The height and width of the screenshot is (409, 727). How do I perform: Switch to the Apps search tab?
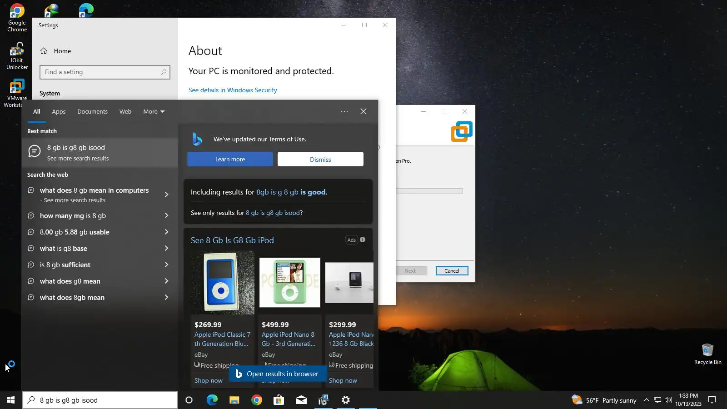pyautogui.click(x=59, y=111)
